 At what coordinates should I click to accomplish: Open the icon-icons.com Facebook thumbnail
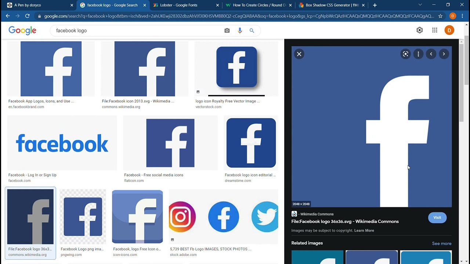[x=137, y=217]
